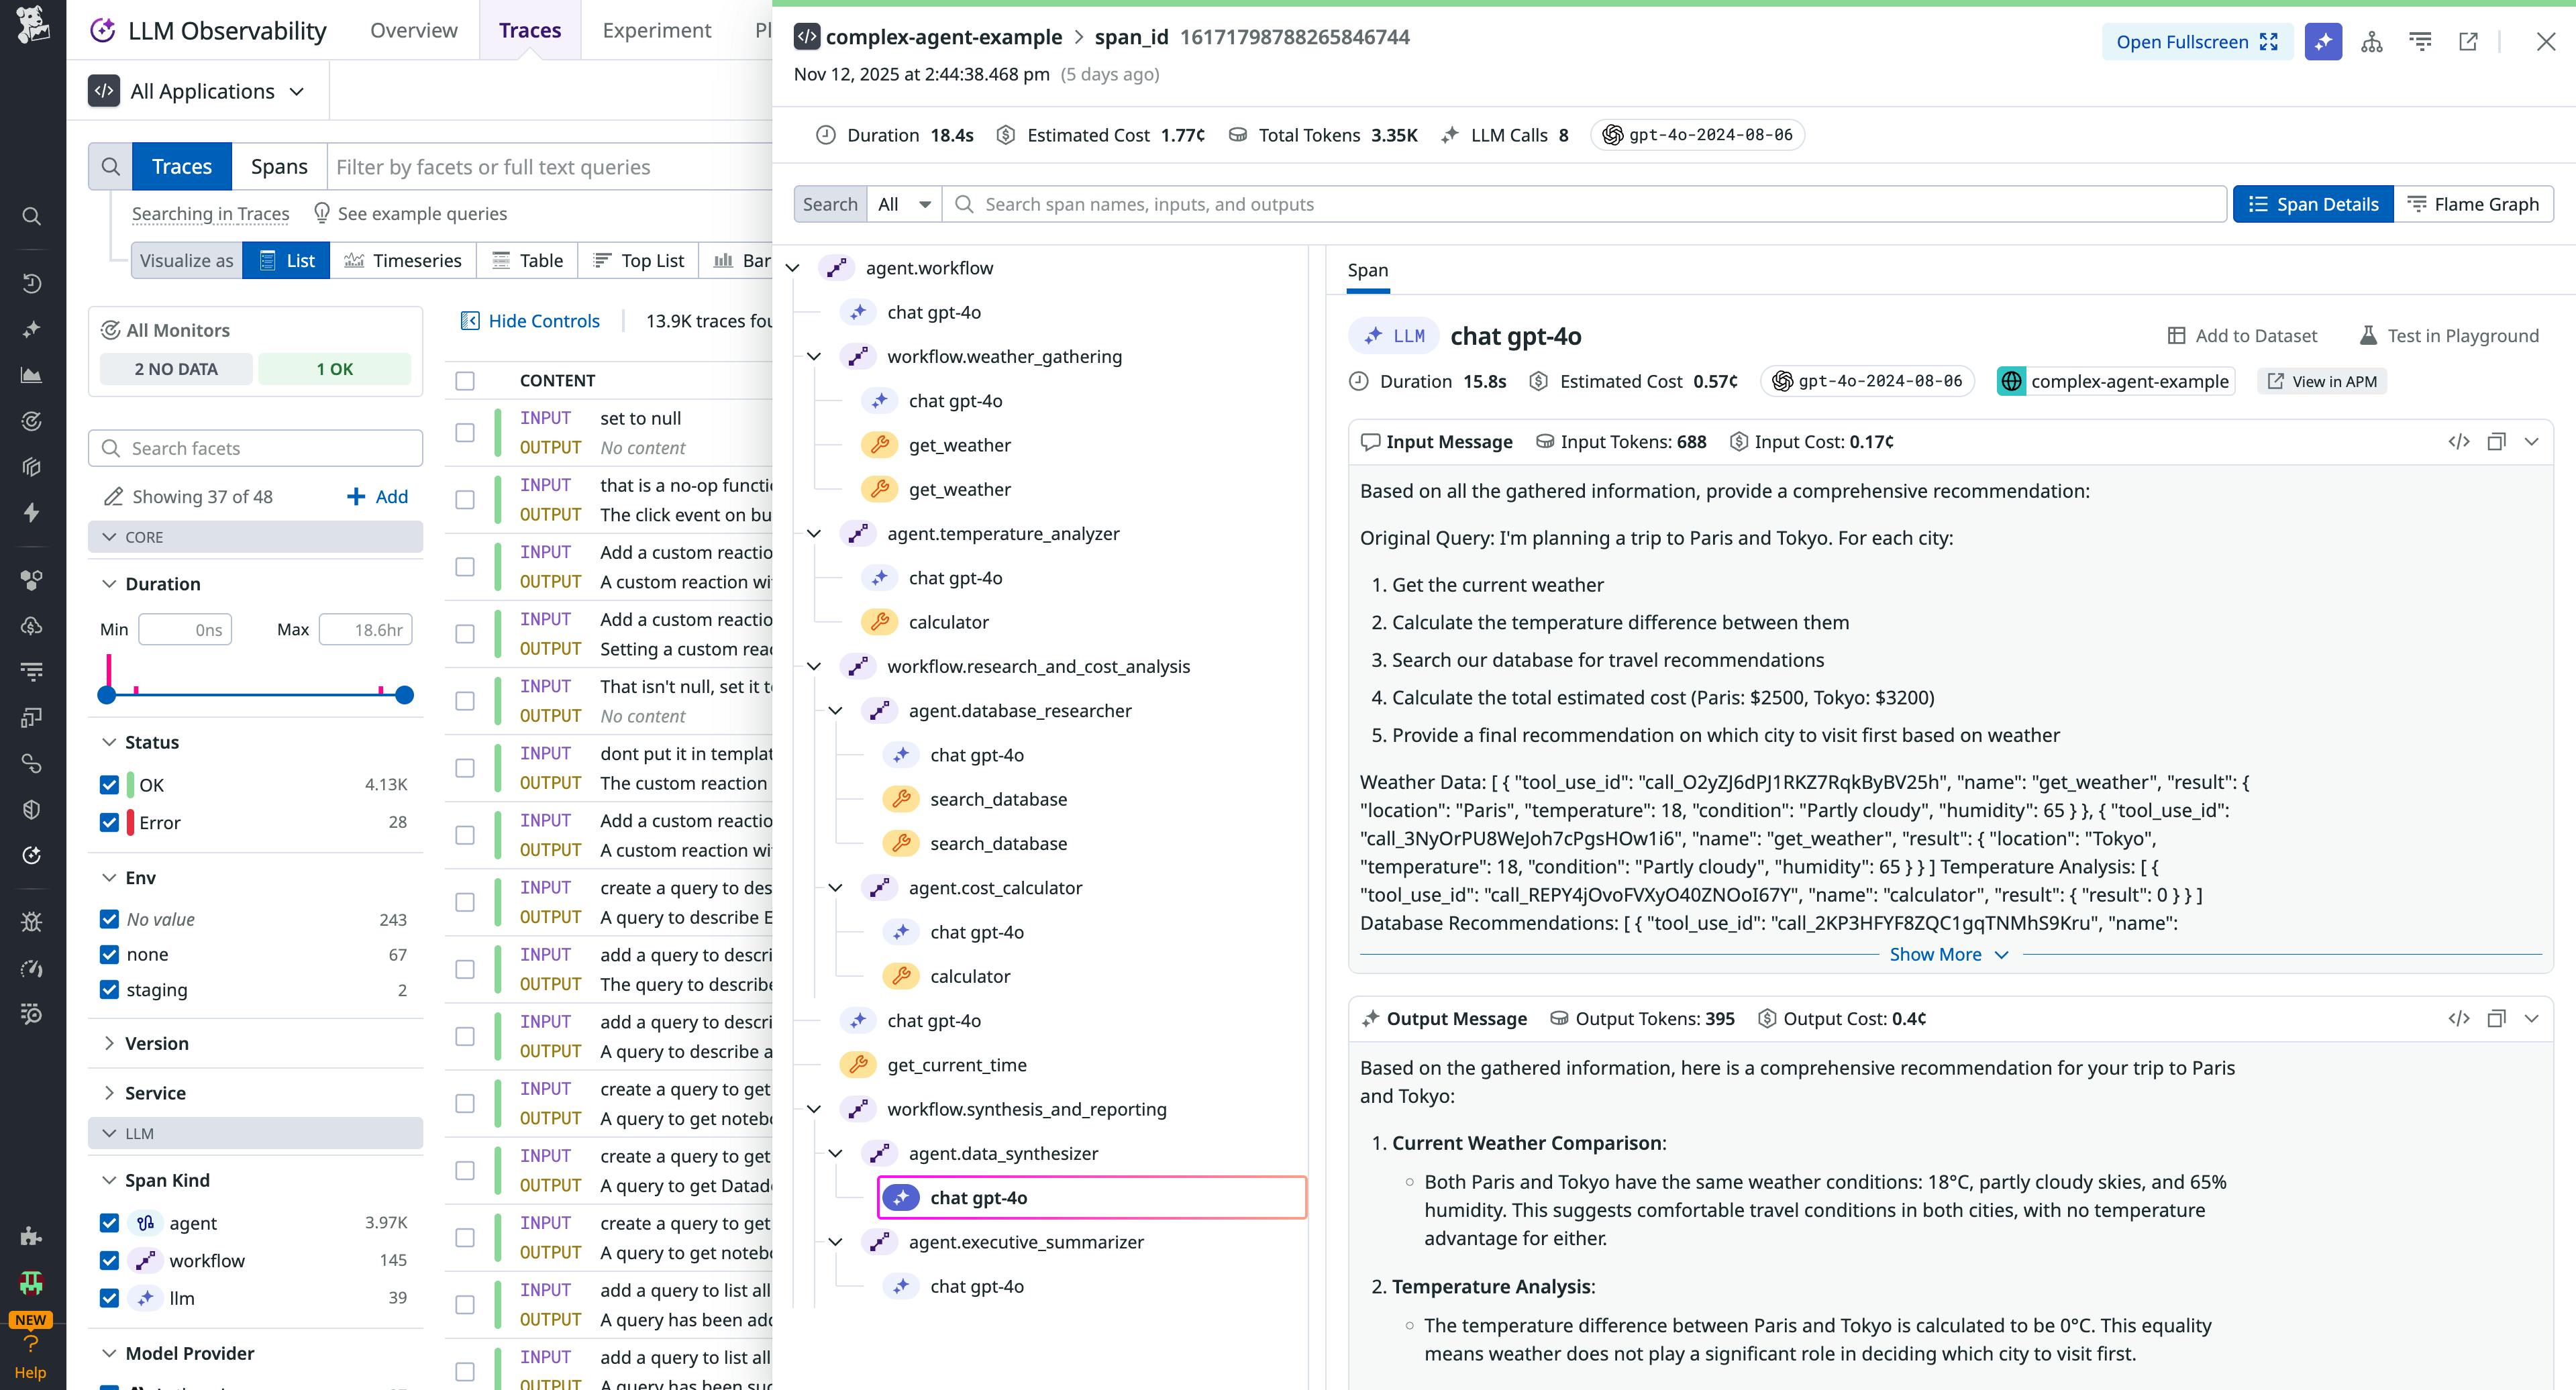
Task: Click the Bits AI sparkles icon in span header
Action: [x=2324, y=41]
